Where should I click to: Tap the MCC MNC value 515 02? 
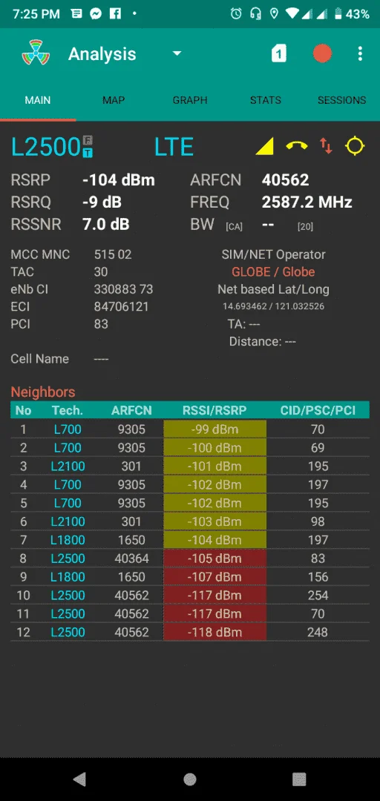click(113, 254)
